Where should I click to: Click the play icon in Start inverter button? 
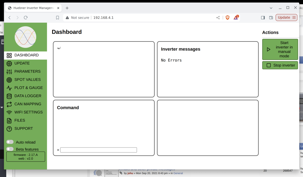(268, 49)
